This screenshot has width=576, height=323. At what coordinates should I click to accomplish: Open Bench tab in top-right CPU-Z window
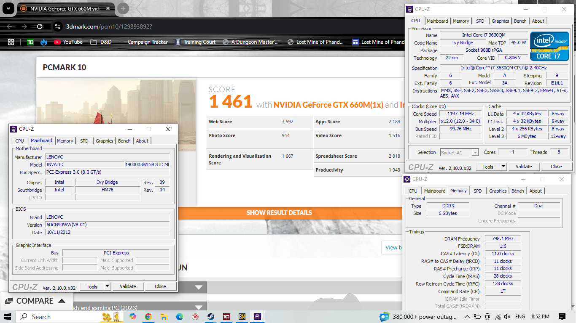point(520,21)
